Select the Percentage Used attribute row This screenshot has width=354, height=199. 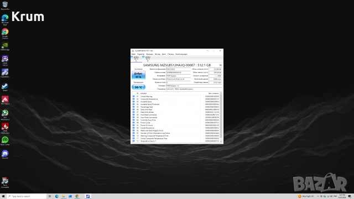pos(176,107)
